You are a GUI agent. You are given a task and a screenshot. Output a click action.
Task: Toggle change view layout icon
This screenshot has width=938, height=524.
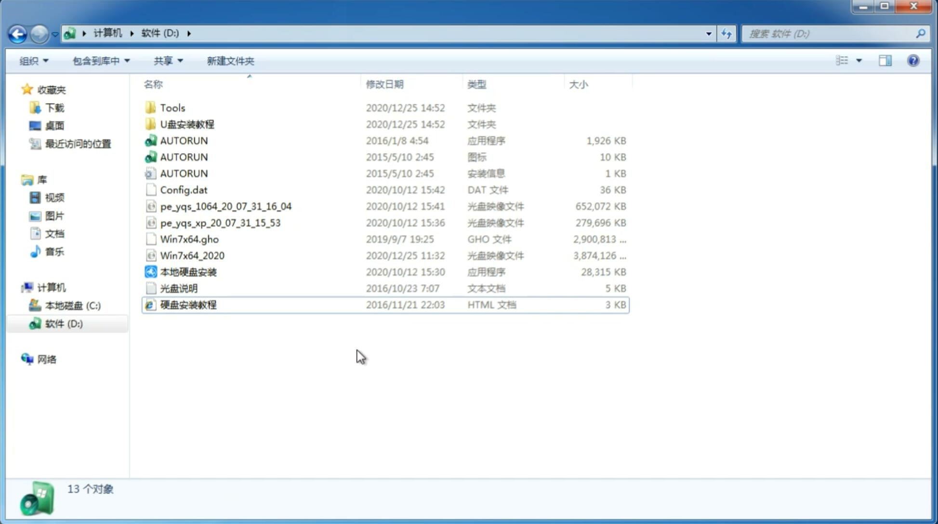tap(848, 60)
